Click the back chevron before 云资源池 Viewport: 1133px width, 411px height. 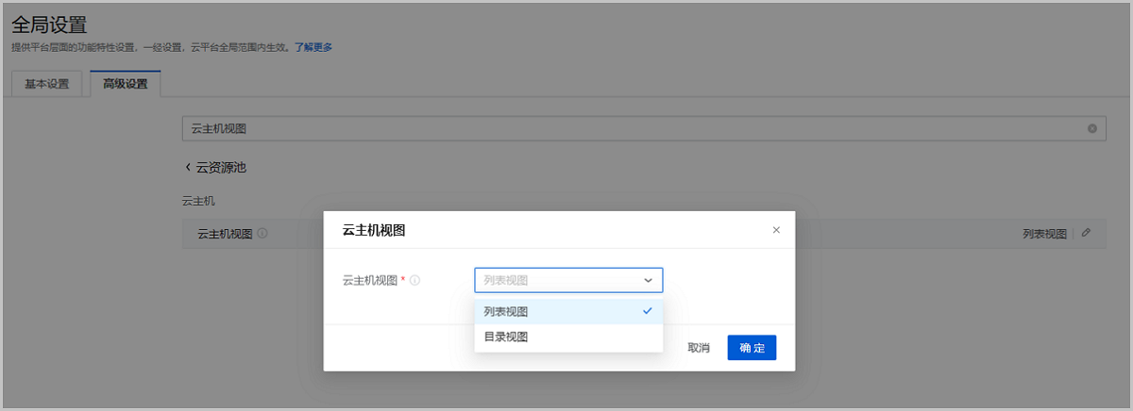click(187, 168)
